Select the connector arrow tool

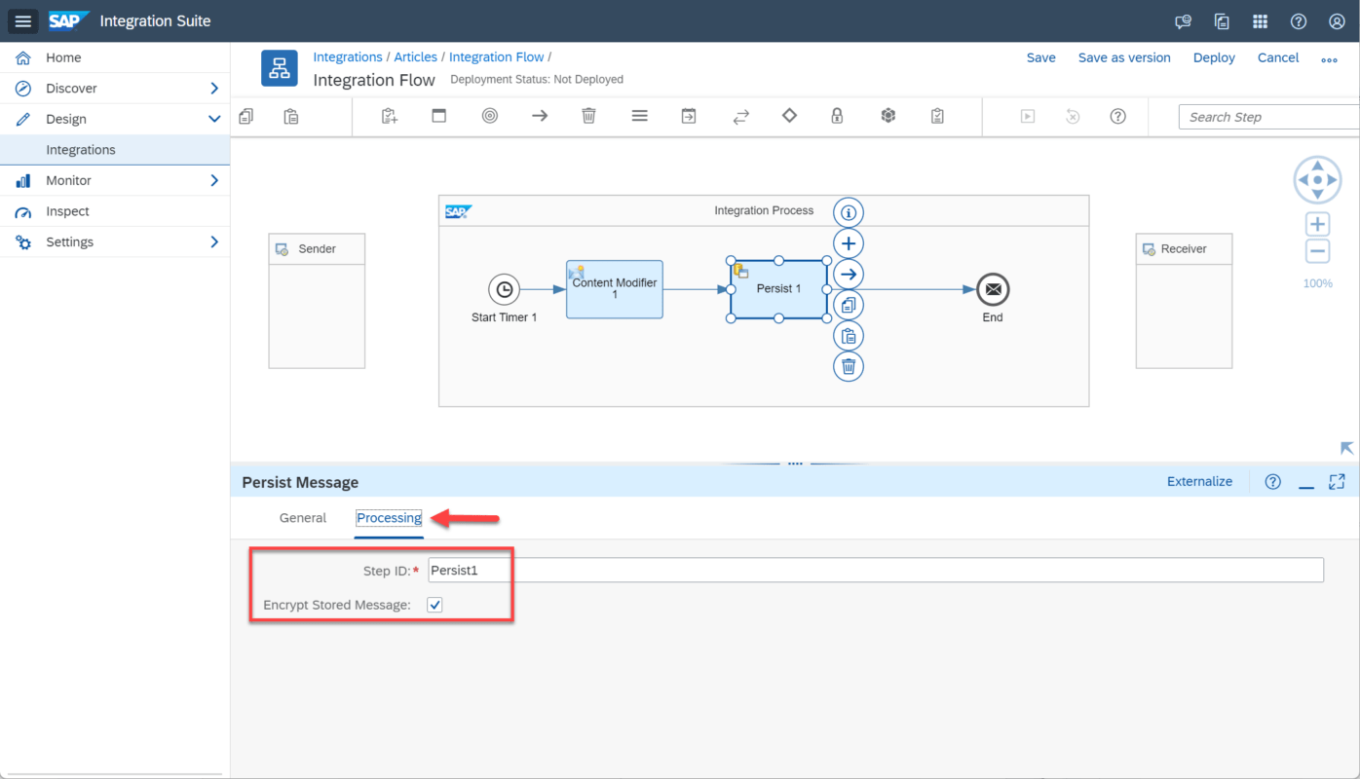click(540, 116)
